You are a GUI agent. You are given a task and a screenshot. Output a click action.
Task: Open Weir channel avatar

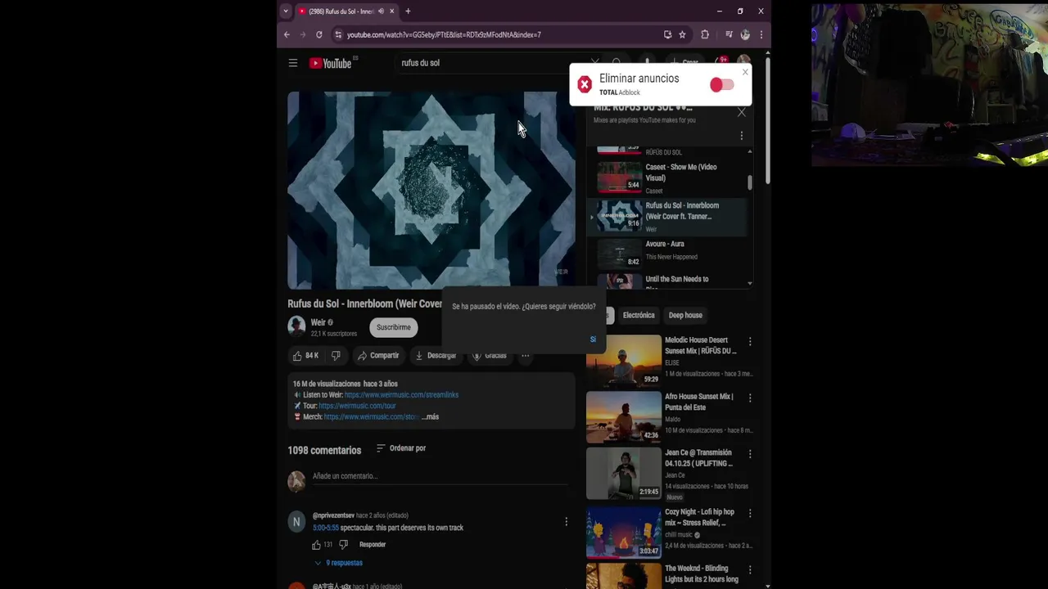[x=296, y=326]
